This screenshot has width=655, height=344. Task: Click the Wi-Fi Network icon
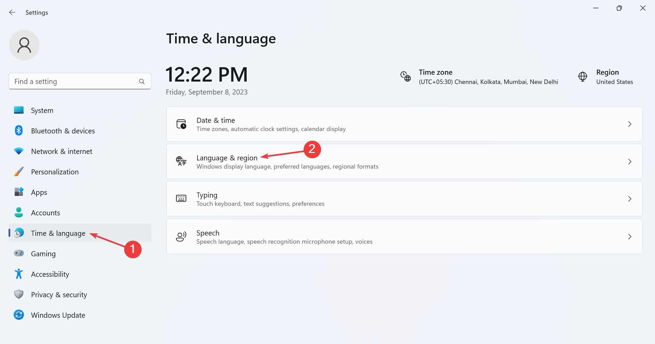click(x=19, y=151)
